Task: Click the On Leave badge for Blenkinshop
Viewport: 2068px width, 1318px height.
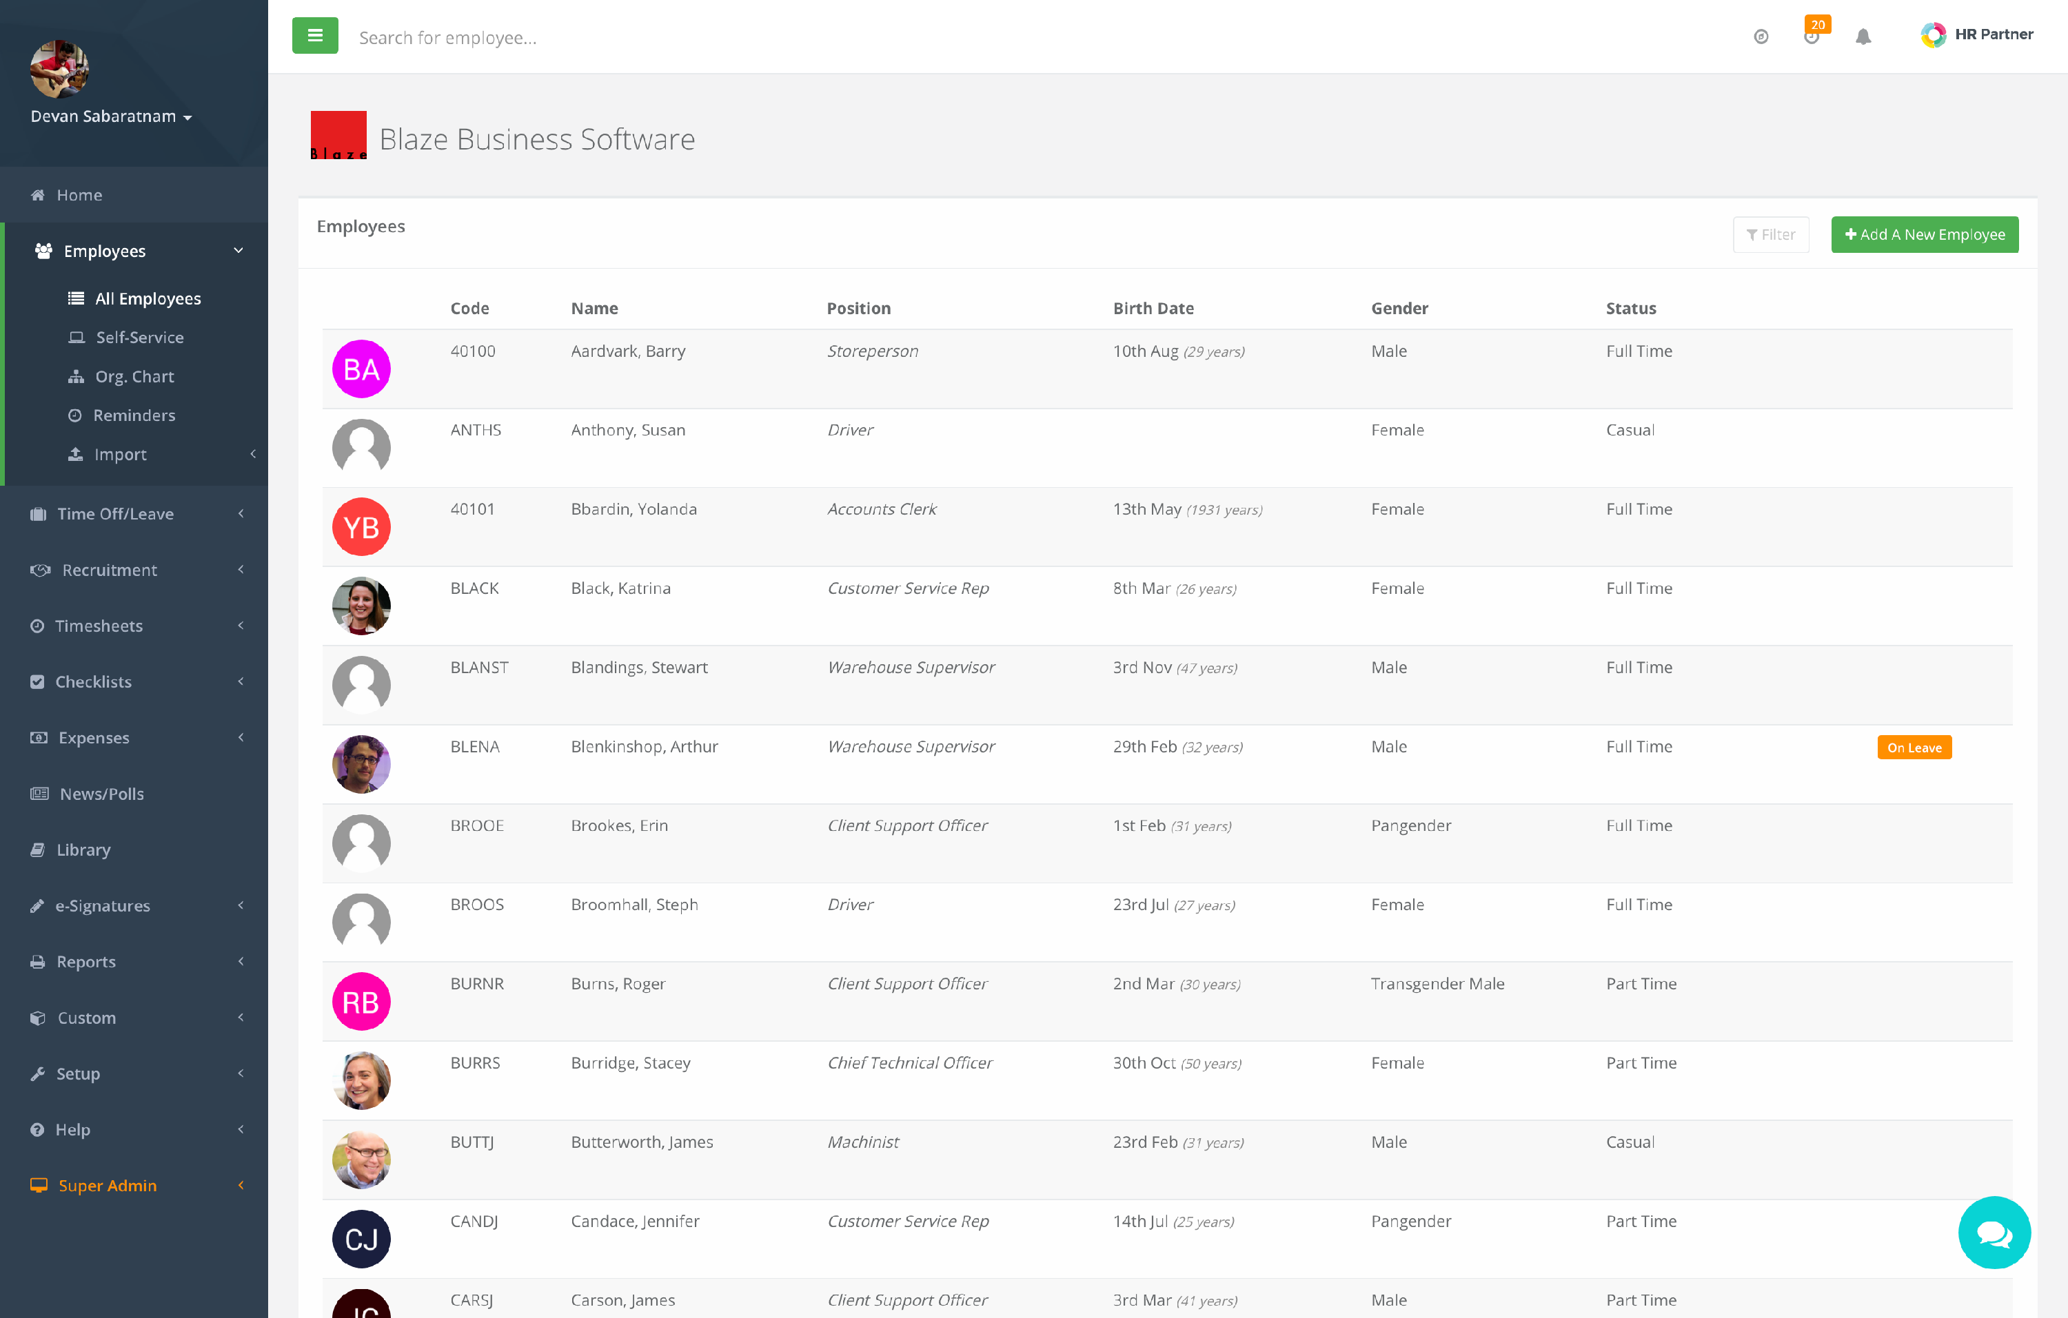Action: [1914, 748]
